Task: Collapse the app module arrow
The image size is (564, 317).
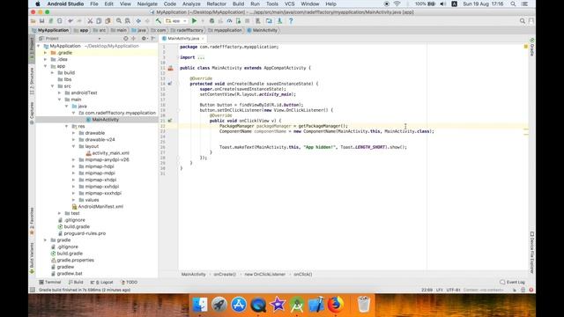Action: [46, 66]
